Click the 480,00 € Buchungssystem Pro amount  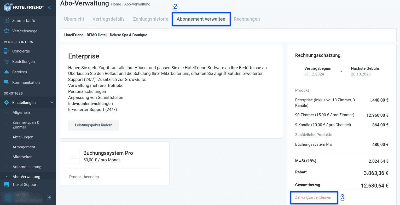coord(380,144)
